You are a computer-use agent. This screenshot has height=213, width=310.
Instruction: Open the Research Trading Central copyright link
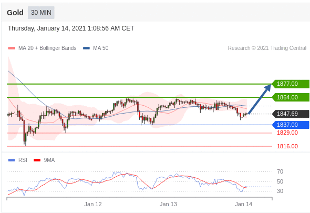267,48
